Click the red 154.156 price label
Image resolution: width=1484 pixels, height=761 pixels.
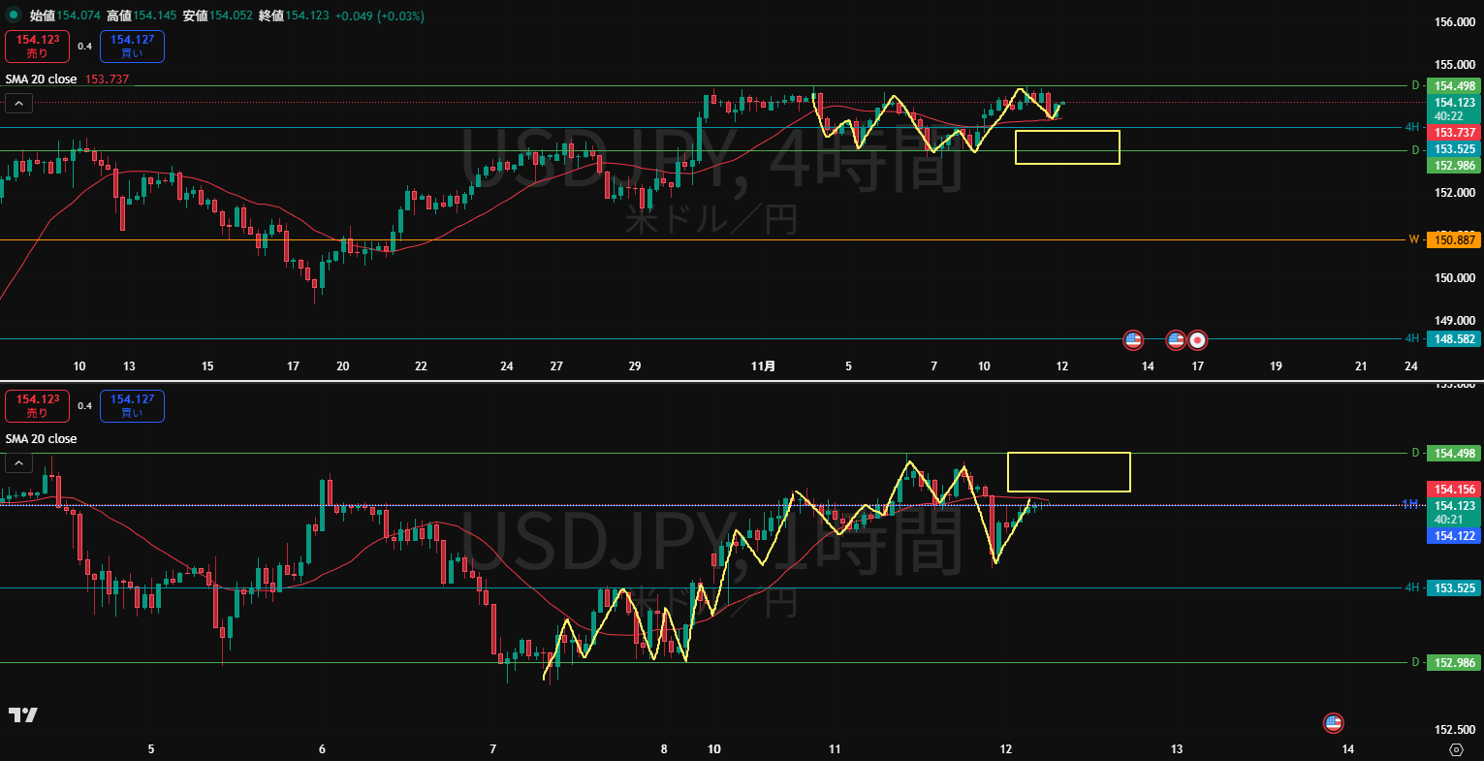click(1454, 490)
